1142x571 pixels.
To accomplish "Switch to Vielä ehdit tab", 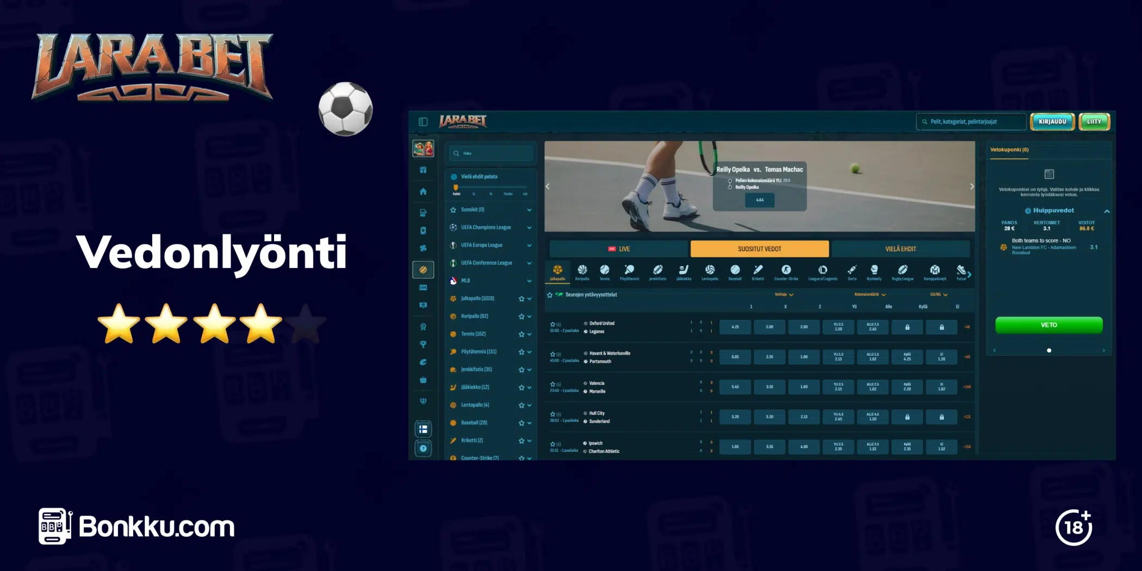I will tap(901, 249).
